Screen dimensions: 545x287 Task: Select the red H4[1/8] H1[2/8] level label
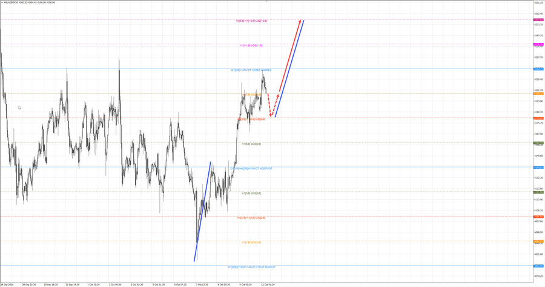click(x=251, y=218)
